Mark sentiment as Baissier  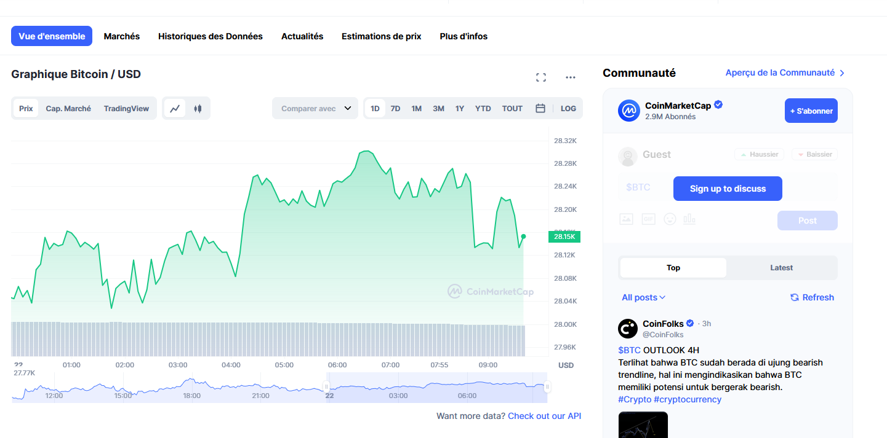tap(815, 154)
